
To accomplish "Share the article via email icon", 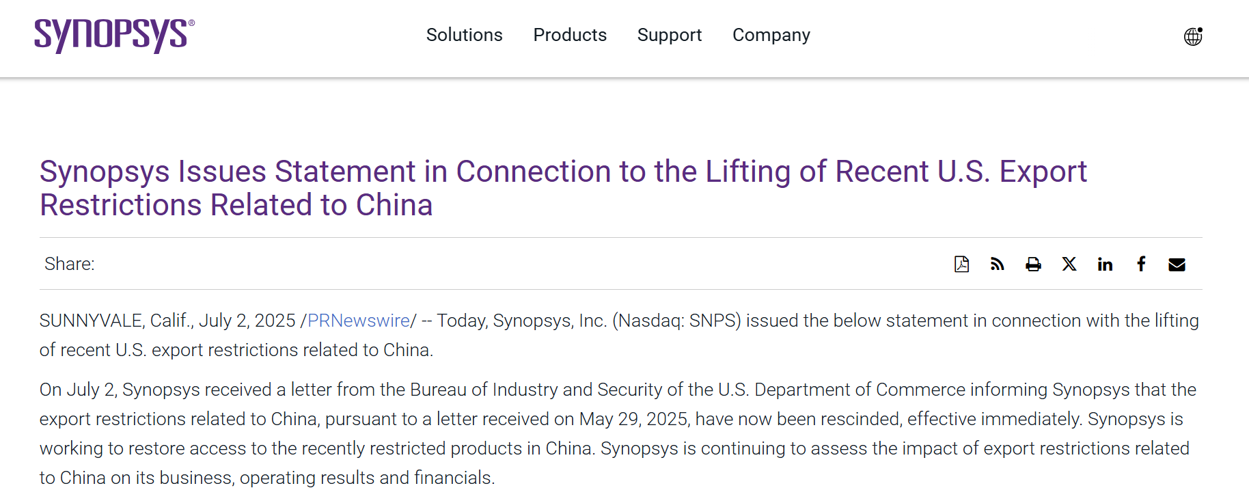I will click(1177, 265).
